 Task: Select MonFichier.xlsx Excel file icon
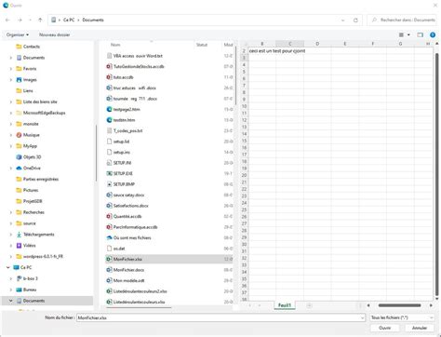click(x=109, y=259)
